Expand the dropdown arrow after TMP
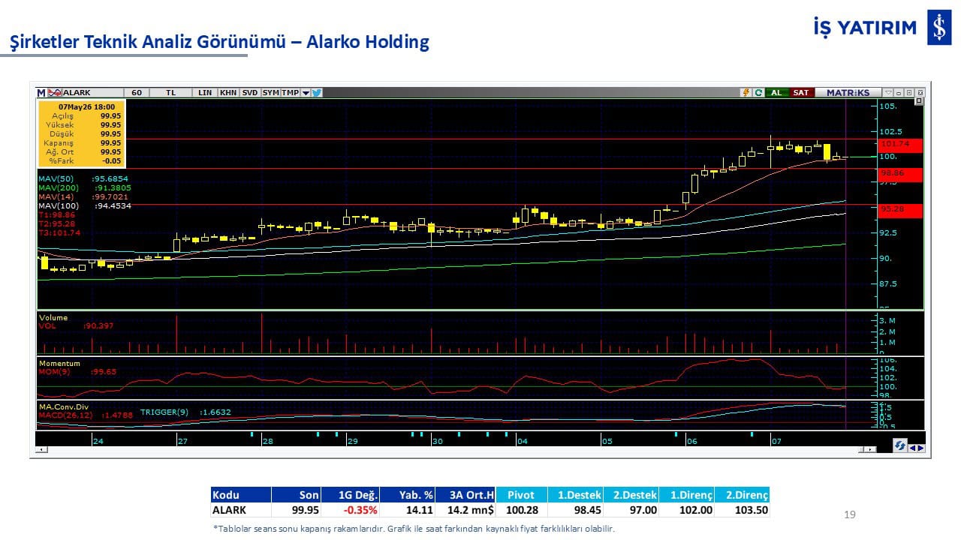The height and width of the screenshot is (540, 961). click(x=306, y=93)
